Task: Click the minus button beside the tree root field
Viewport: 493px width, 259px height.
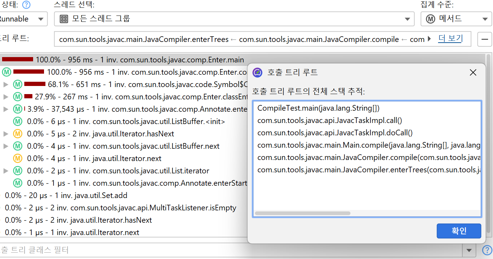Action: click(485, 39)
